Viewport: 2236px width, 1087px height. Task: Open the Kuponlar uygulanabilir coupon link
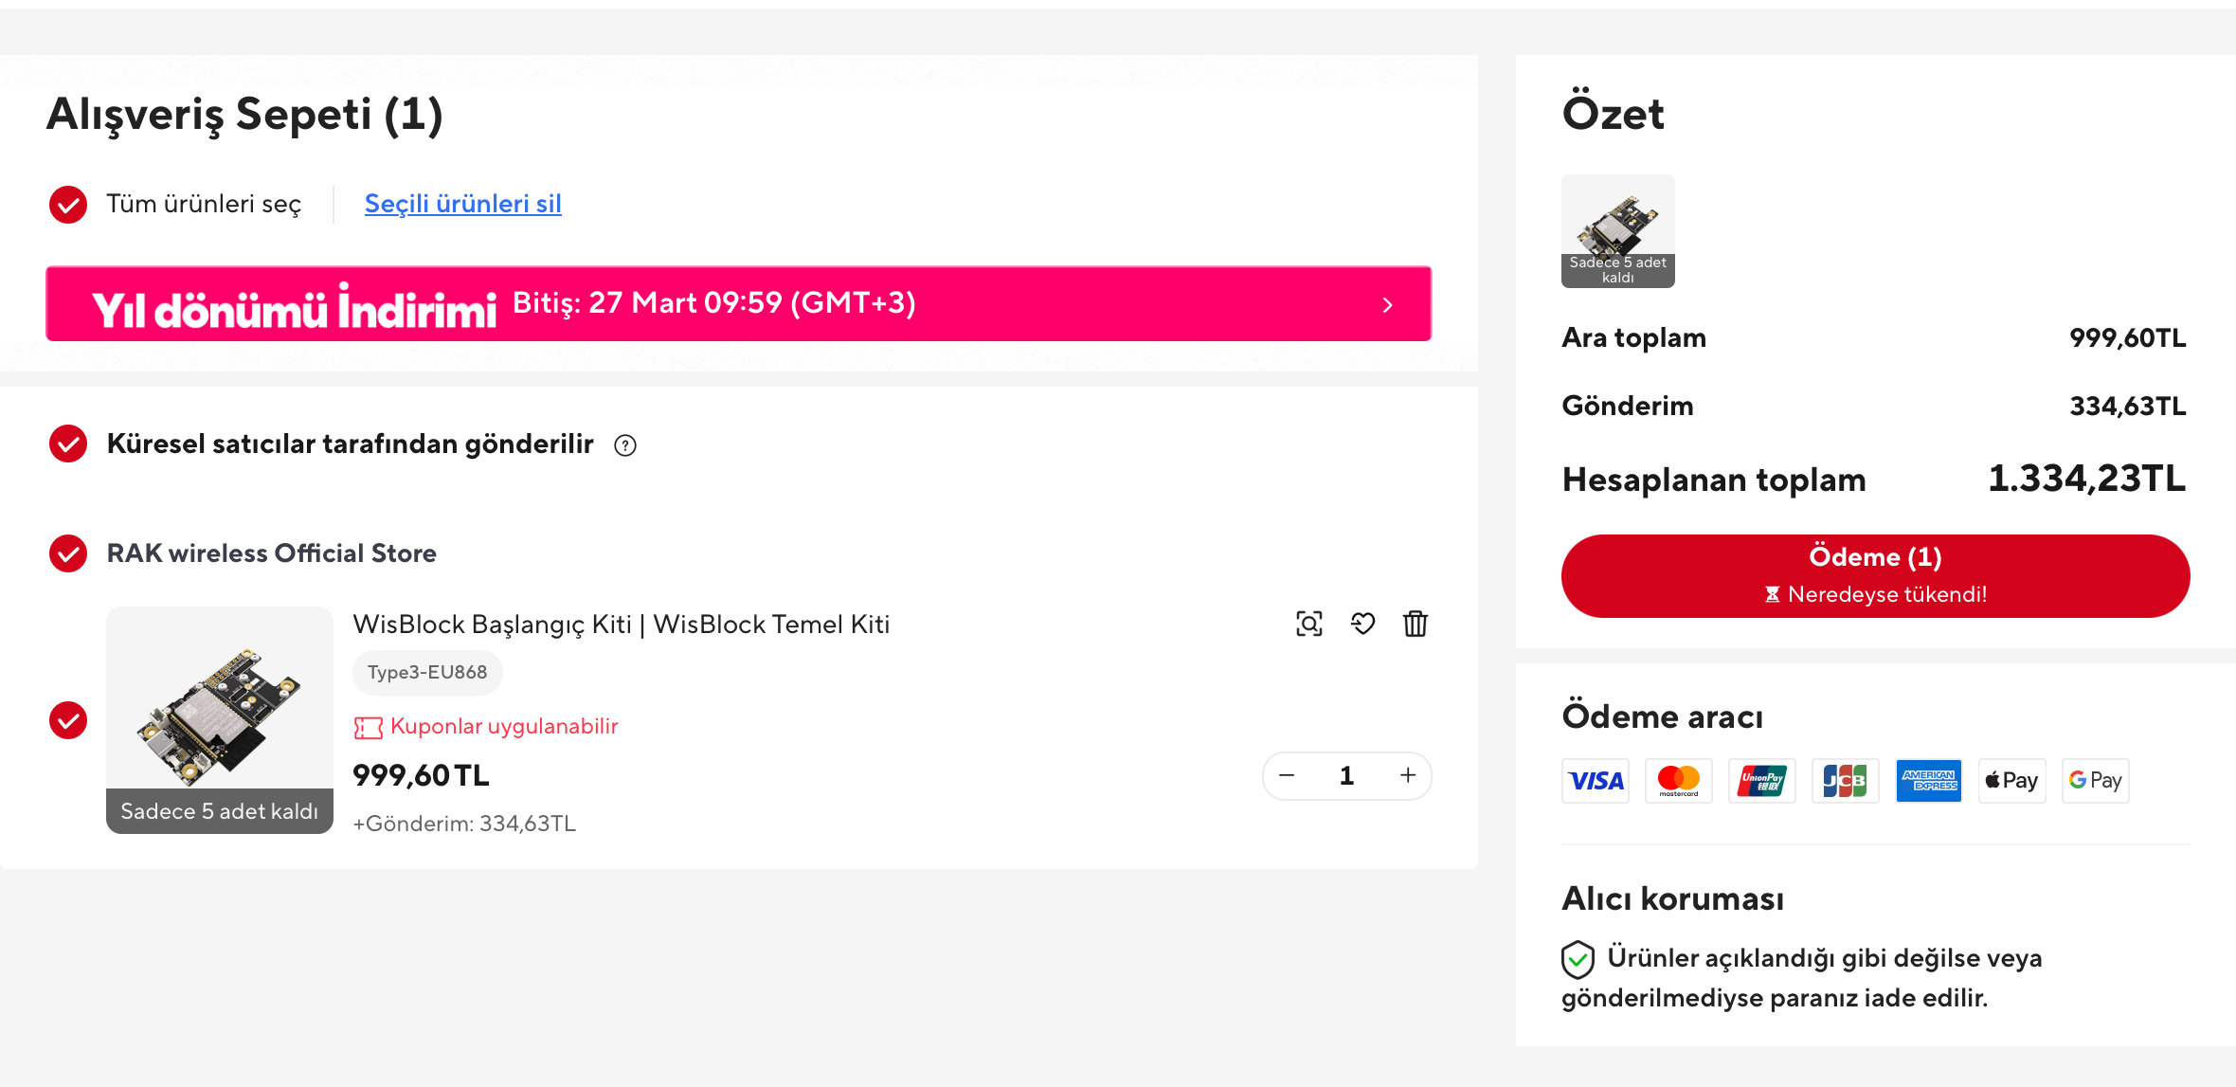pyautogui.click(x=503, y=727)
